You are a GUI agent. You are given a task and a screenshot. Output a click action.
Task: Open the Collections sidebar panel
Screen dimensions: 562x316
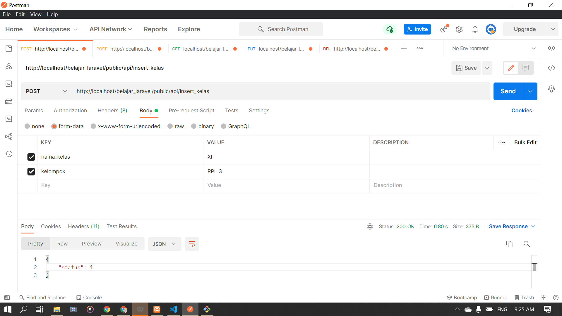tap(9, 49)
